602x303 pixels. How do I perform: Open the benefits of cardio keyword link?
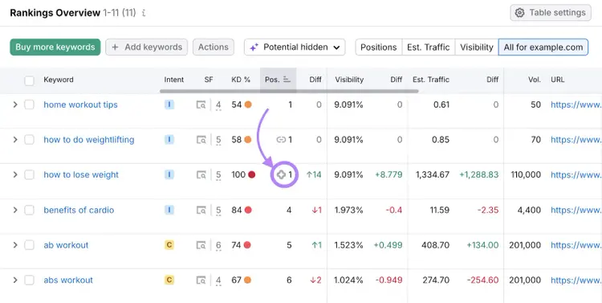pyautogui.click(x=79, y=210)
